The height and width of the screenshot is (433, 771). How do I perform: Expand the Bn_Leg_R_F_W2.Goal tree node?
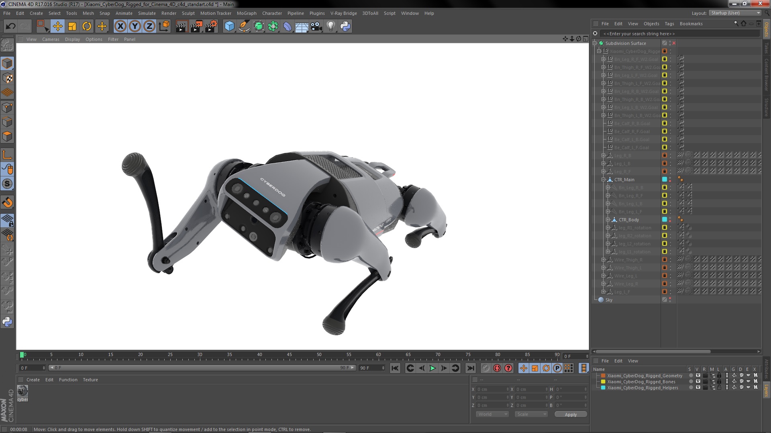(x=604, y=59)
